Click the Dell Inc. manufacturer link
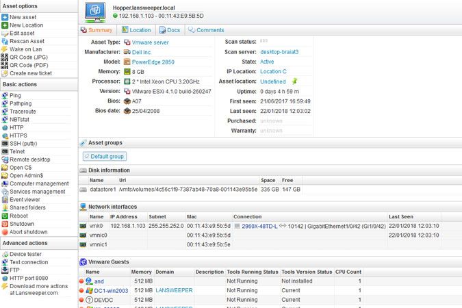 point(142,52)
